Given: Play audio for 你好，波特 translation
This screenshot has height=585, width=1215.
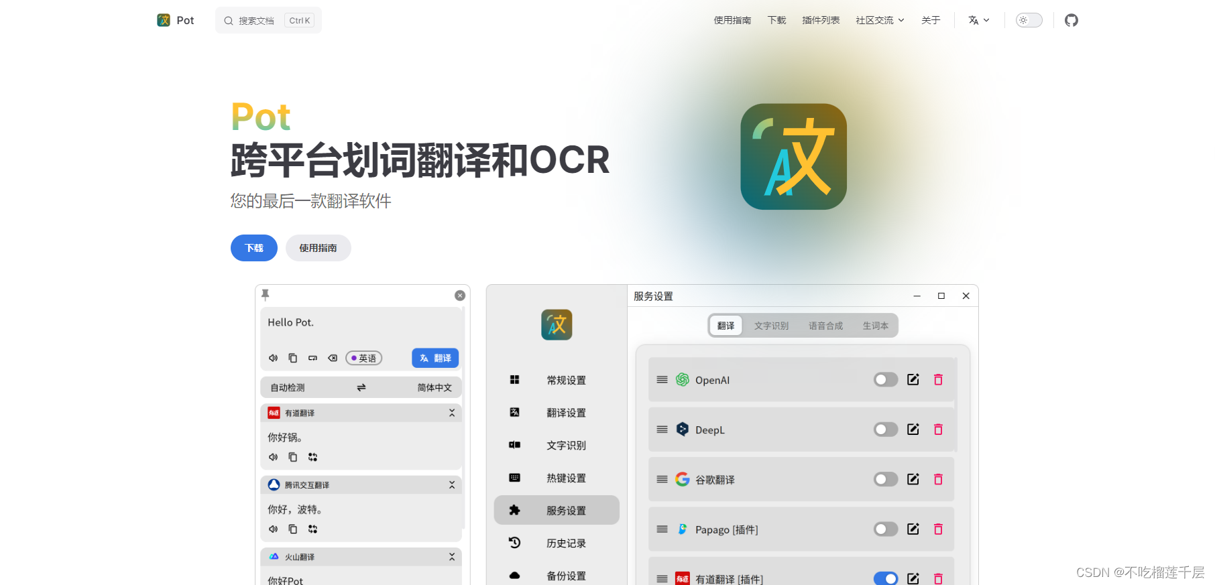Looking at the screenshot, I should (273, 529).
